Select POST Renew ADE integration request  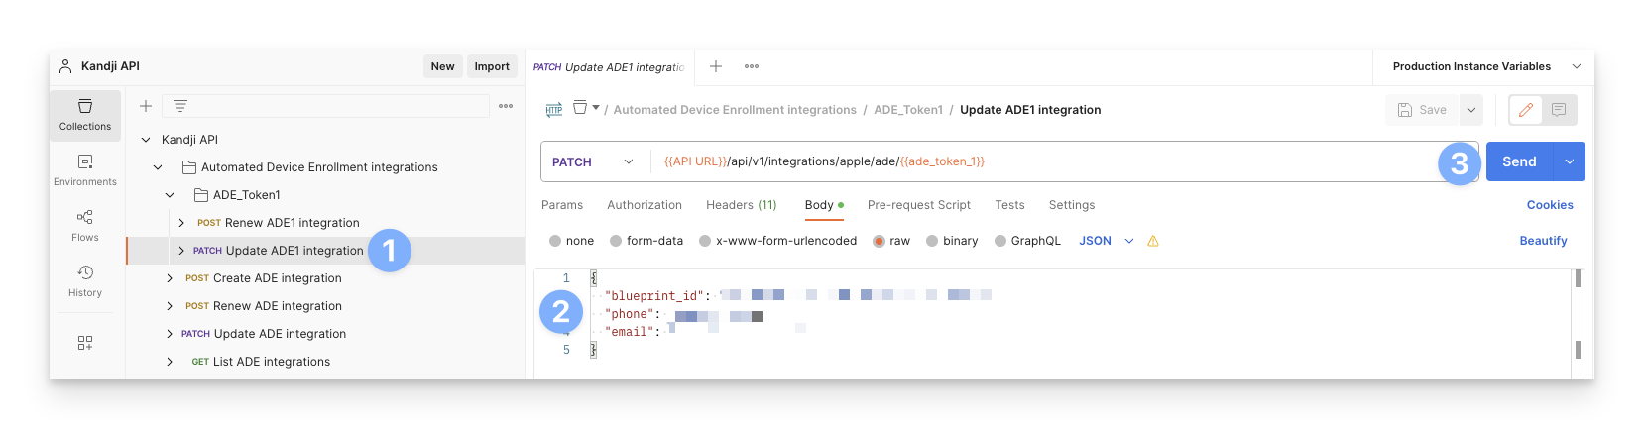tap(264, 306)
